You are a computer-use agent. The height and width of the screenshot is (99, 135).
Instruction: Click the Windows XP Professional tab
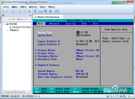click(x=48, y=17)
